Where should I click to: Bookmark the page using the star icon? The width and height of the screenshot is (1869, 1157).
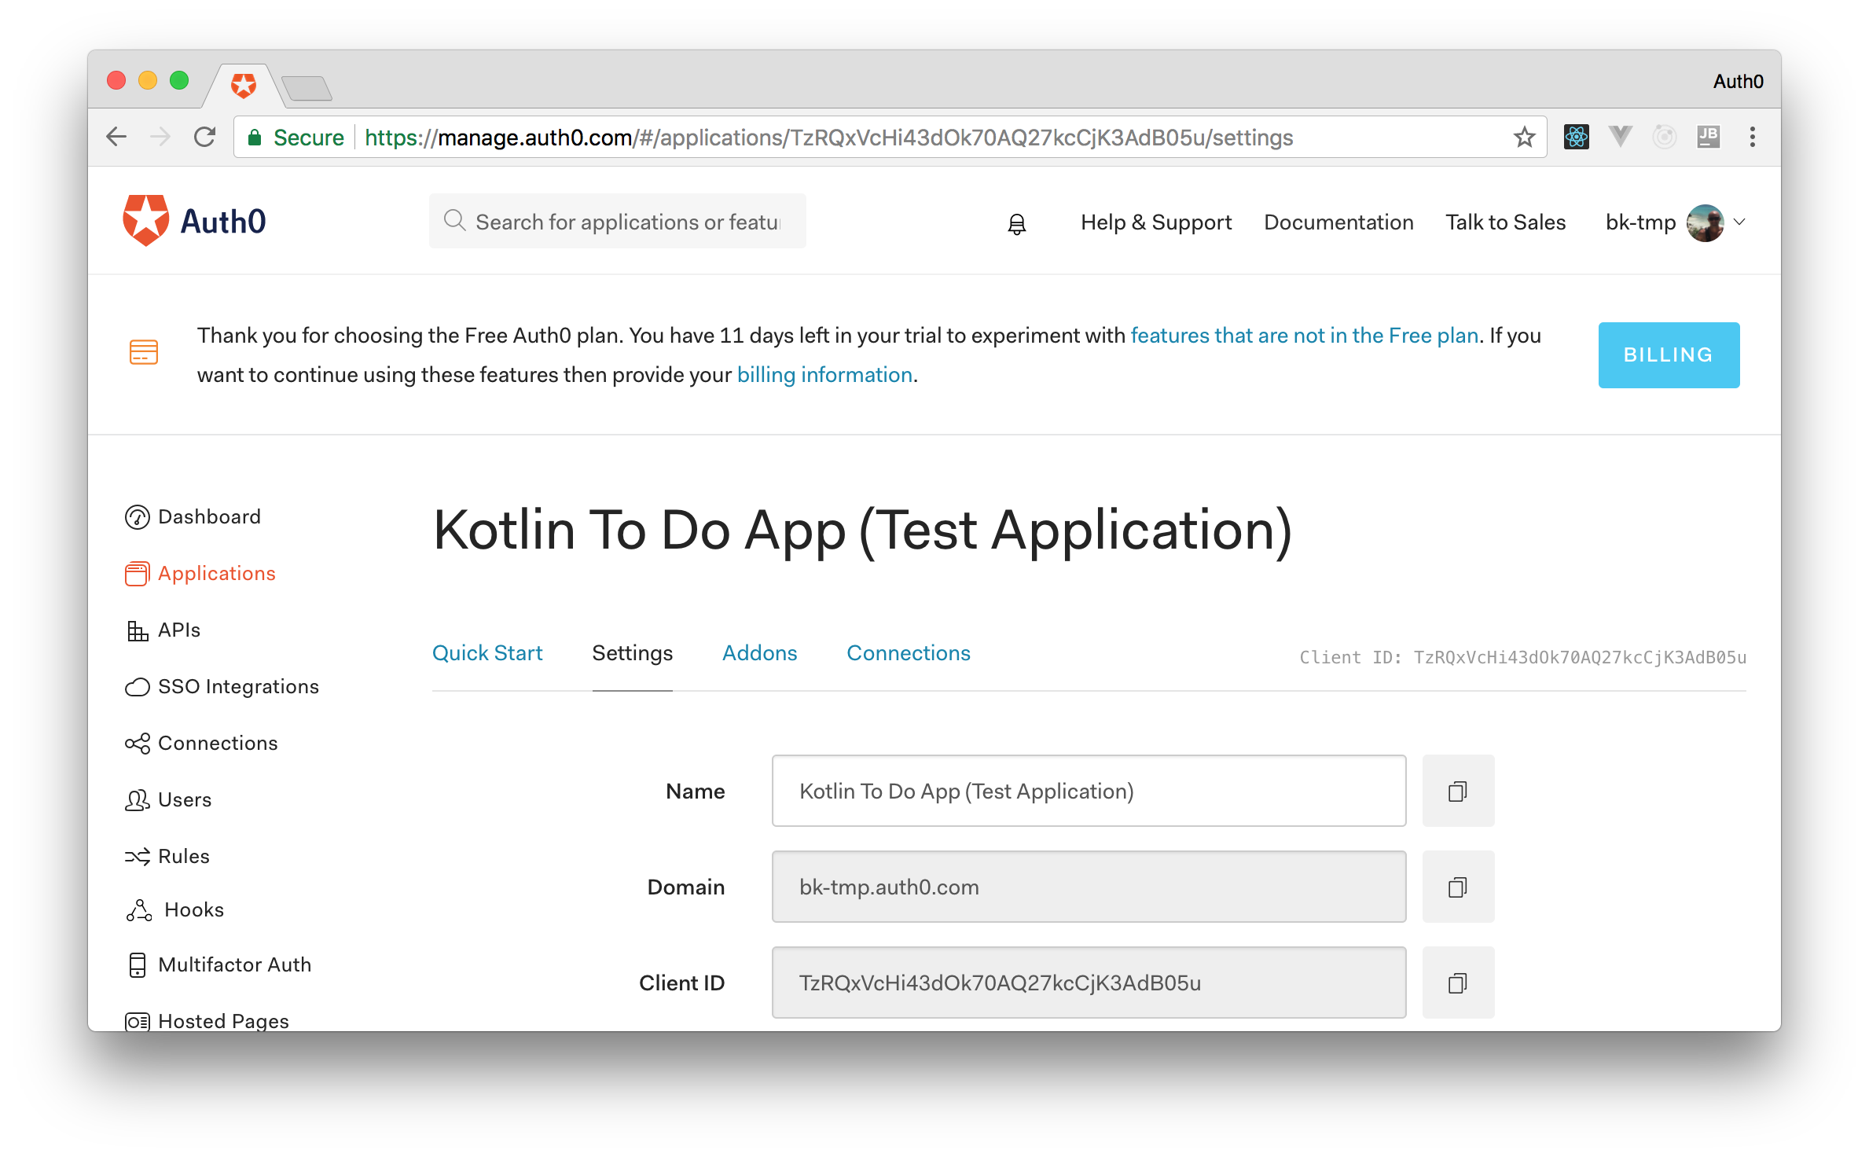1524,138
